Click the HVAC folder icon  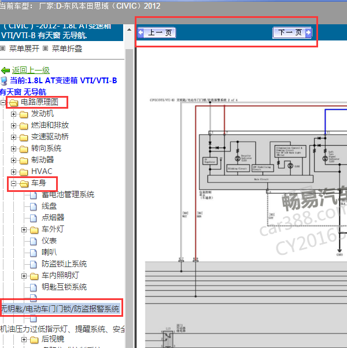[24, 172]
